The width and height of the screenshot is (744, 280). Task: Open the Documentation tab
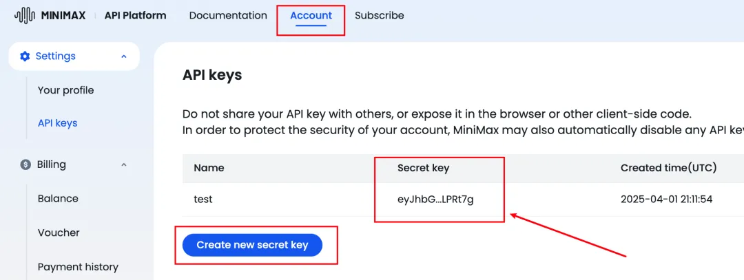point(228,16)
